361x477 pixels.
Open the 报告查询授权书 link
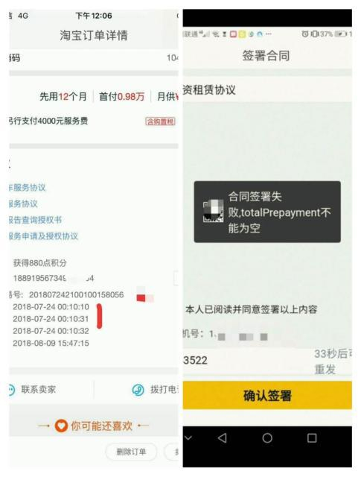pyautogui.click(x=35, y=220)
